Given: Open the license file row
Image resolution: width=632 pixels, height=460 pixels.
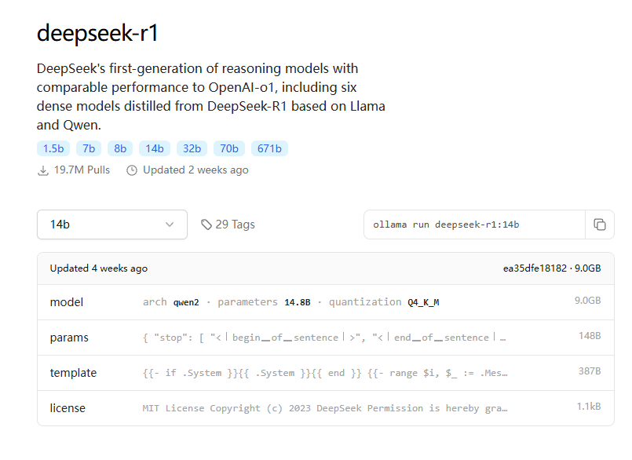Looking at the screenshot, I should pyautogui.click(x=325, y=408).
